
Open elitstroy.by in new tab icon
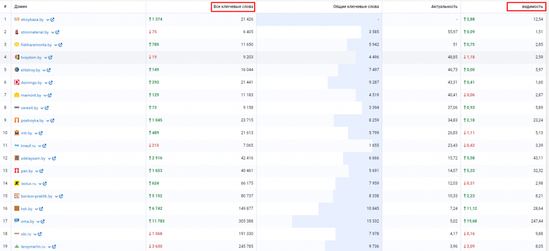coord(49,70)
